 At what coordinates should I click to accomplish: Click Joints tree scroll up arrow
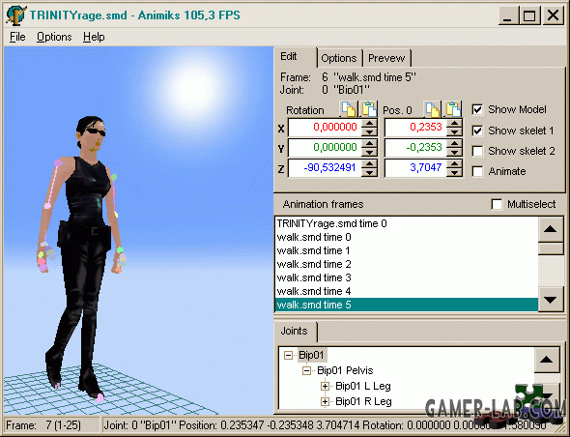[547, 360]
